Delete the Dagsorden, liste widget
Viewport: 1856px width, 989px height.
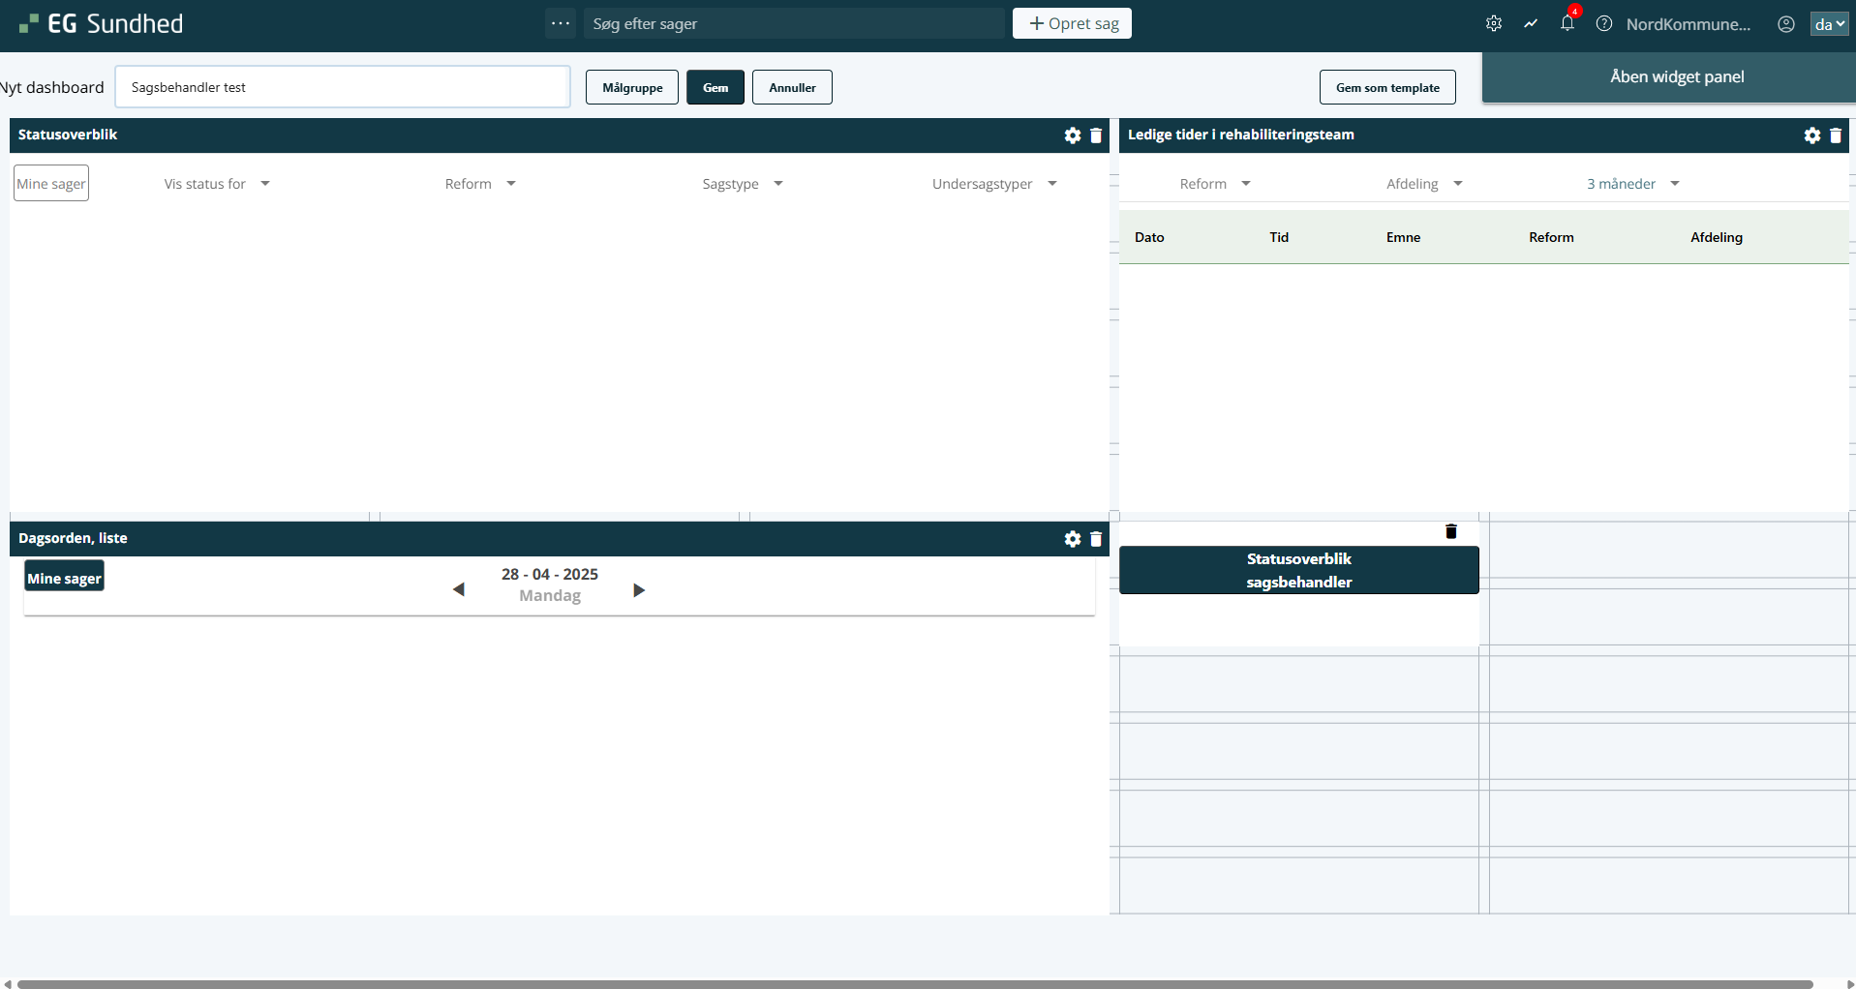coord(1096,539)
